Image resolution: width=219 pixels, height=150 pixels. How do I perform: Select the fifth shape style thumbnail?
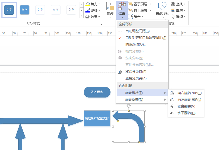point(71,10)
